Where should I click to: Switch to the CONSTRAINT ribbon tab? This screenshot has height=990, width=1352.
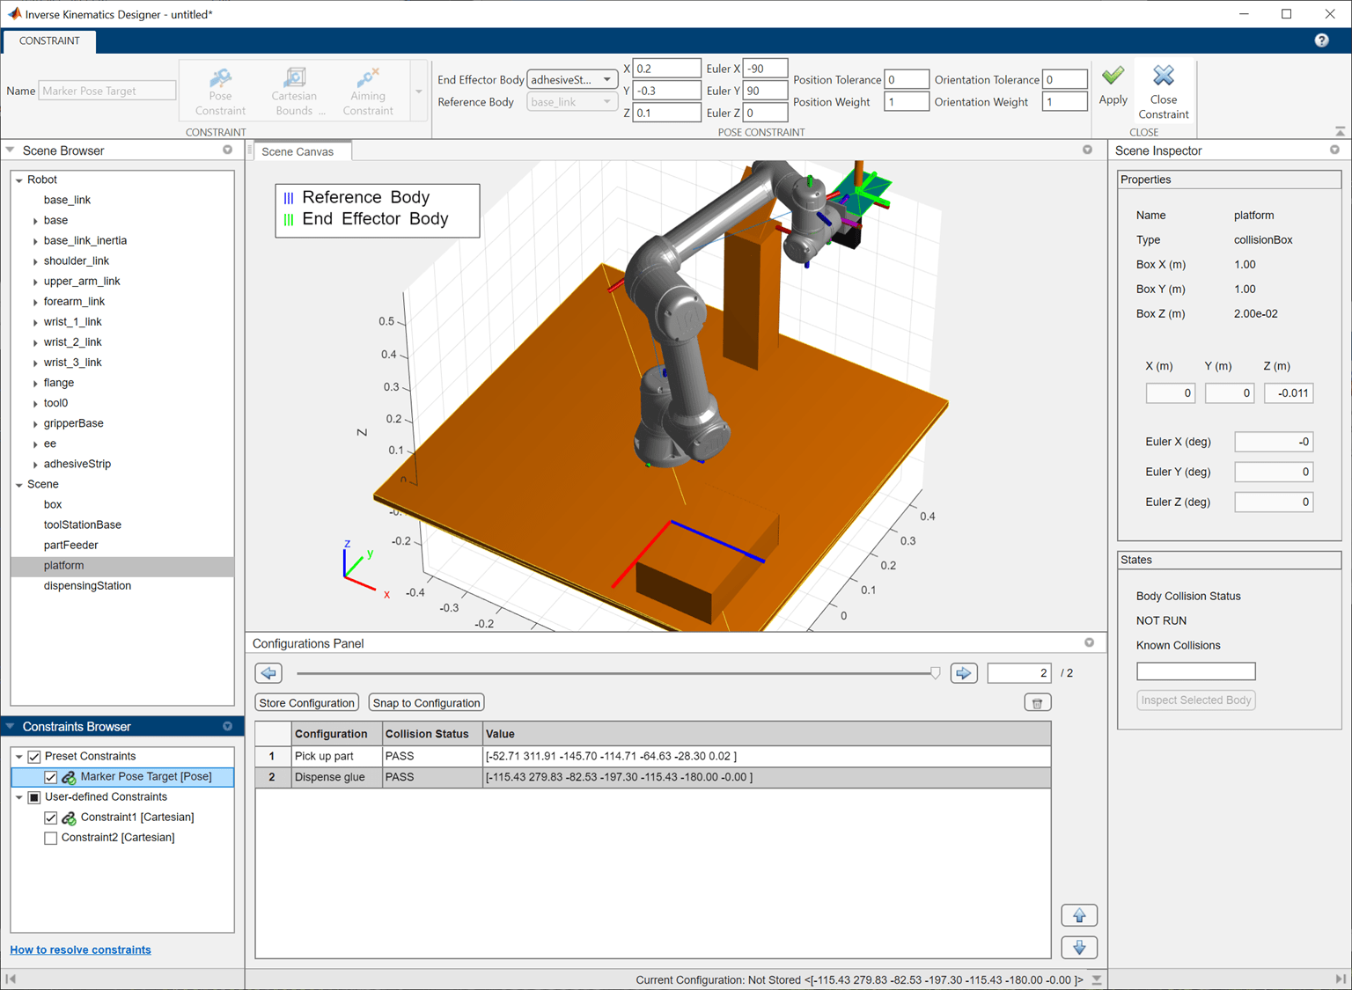49,40
